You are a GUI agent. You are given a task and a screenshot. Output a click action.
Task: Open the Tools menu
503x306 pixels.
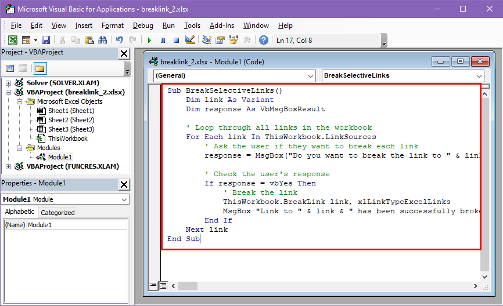coord(192,25)
